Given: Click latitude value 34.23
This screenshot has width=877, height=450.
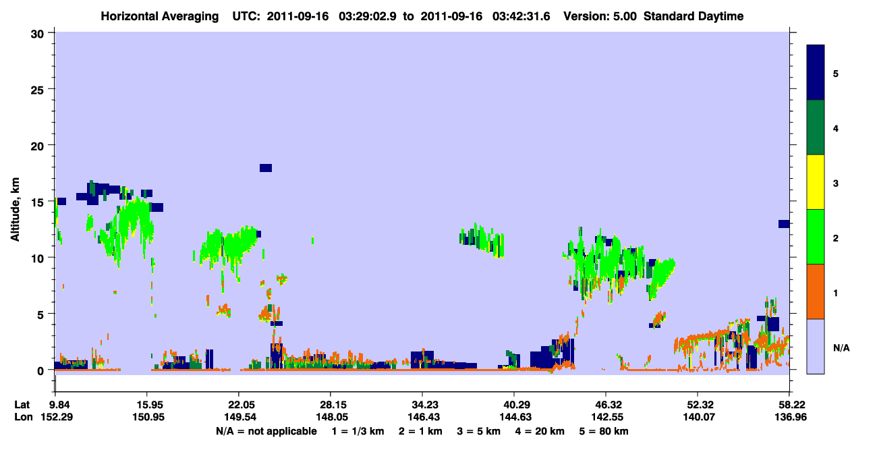Looking at the screenshot, I should click(x=422, y=405).
